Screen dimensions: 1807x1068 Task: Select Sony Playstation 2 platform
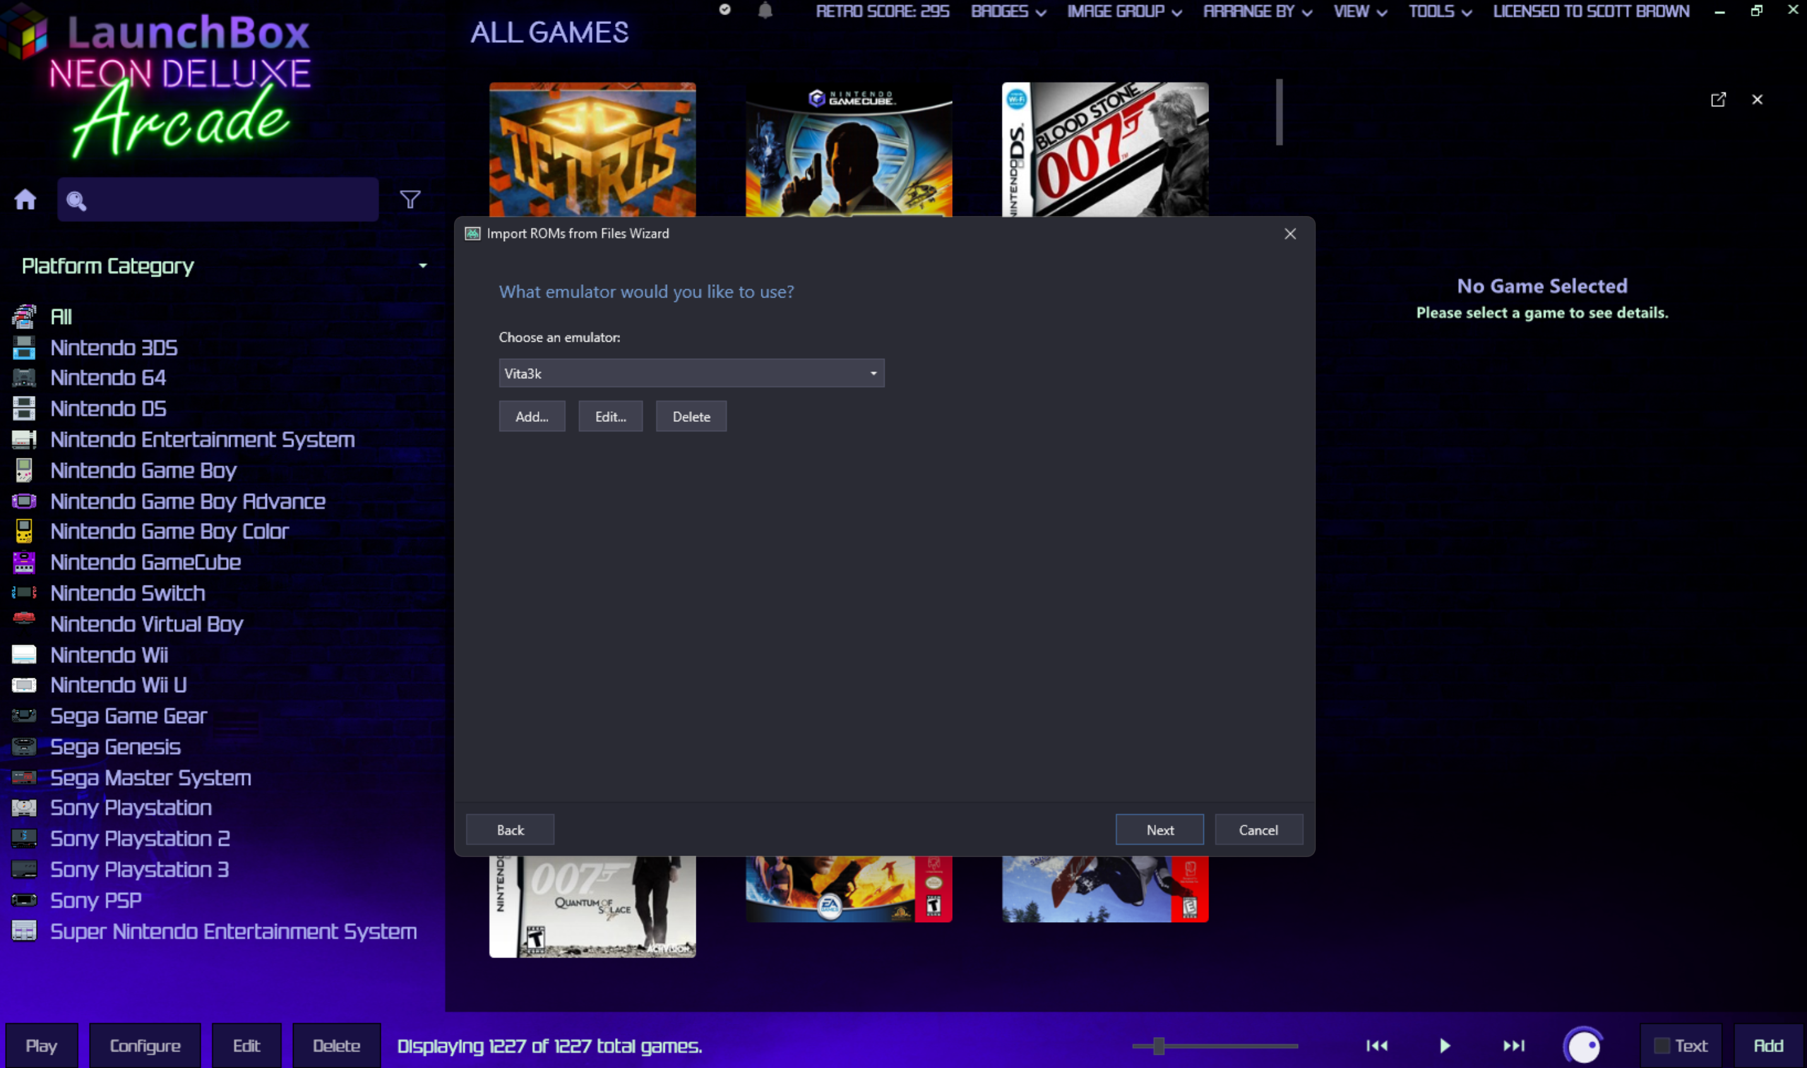[140, 839]
